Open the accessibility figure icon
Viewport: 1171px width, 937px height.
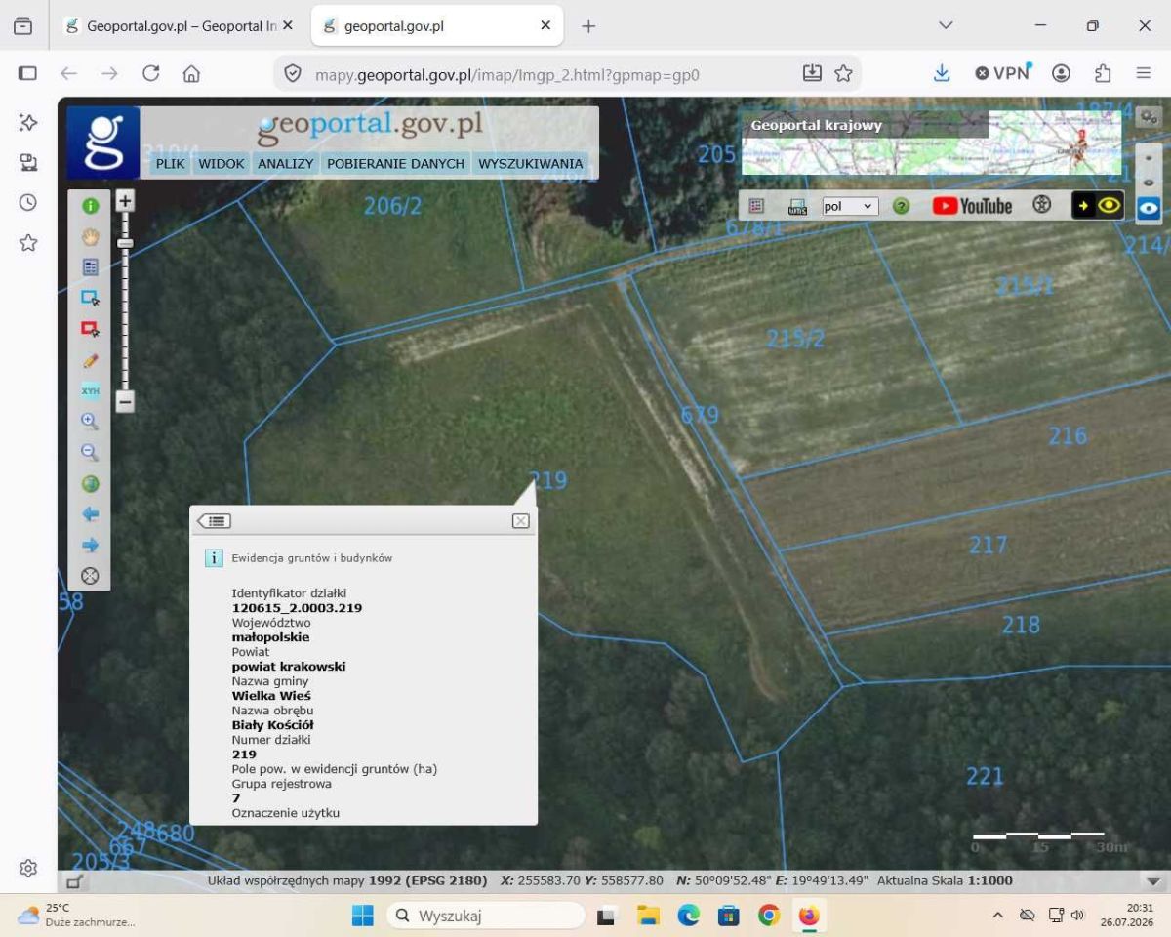pyautogui.click(x=1042, y=205)
